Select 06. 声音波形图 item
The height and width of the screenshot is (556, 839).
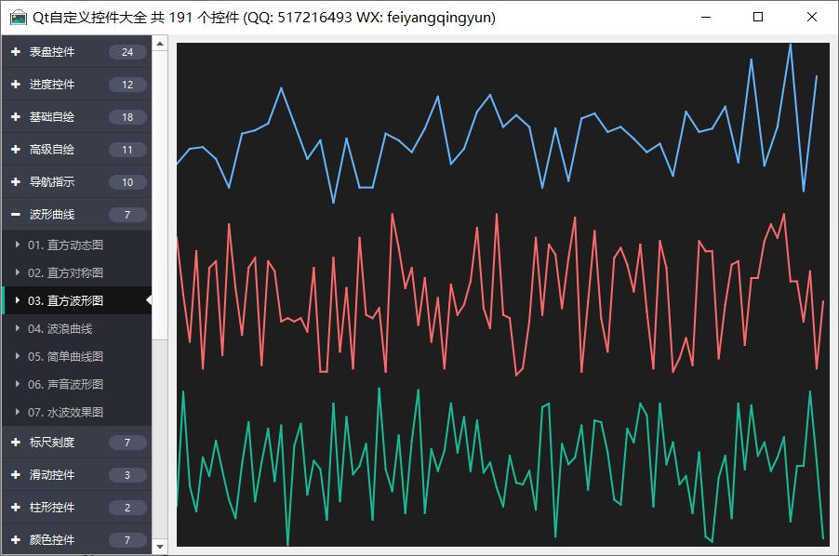pyautogui.click(x=65, y=384)
